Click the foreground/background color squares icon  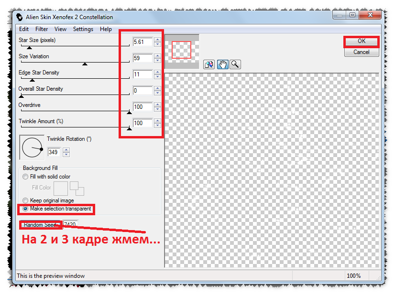point(77,189)
